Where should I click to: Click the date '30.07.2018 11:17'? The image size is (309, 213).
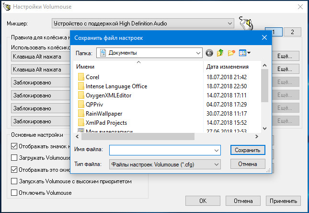[227, 114]
